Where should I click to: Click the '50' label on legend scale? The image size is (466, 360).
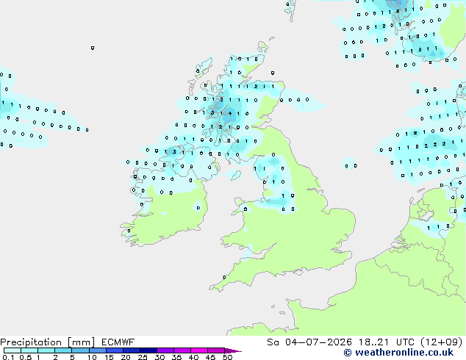[227, 357]
